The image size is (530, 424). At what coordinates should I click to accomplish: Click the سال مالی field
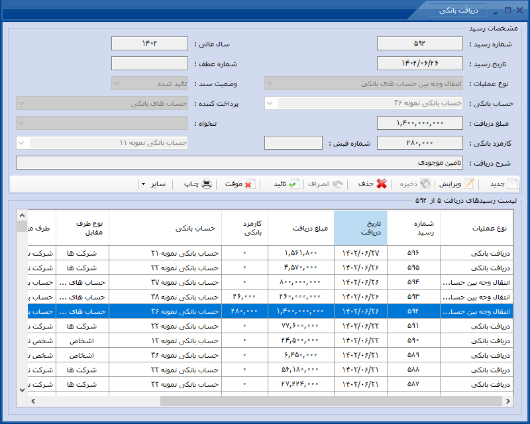pos(150,43)
